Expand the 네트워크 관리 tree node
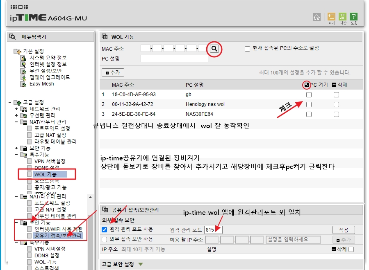The width and height of the screenshot is (369, 270). coord(16,109)
